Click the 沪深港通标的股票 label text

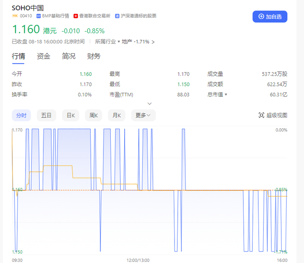click(139, 16)
